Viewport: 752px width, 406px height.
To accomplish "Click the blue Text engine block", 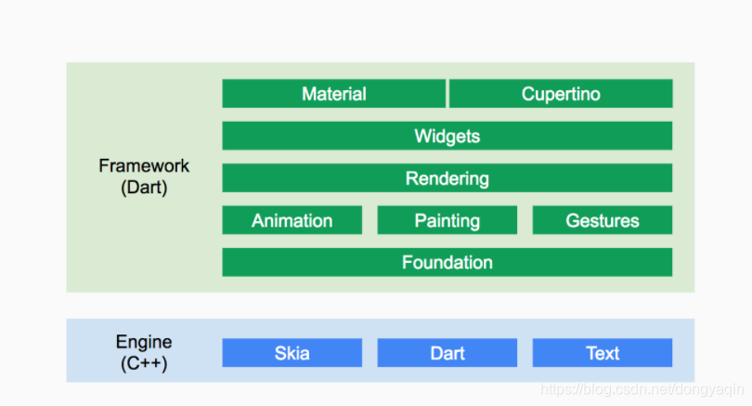I will click(603, 353).
